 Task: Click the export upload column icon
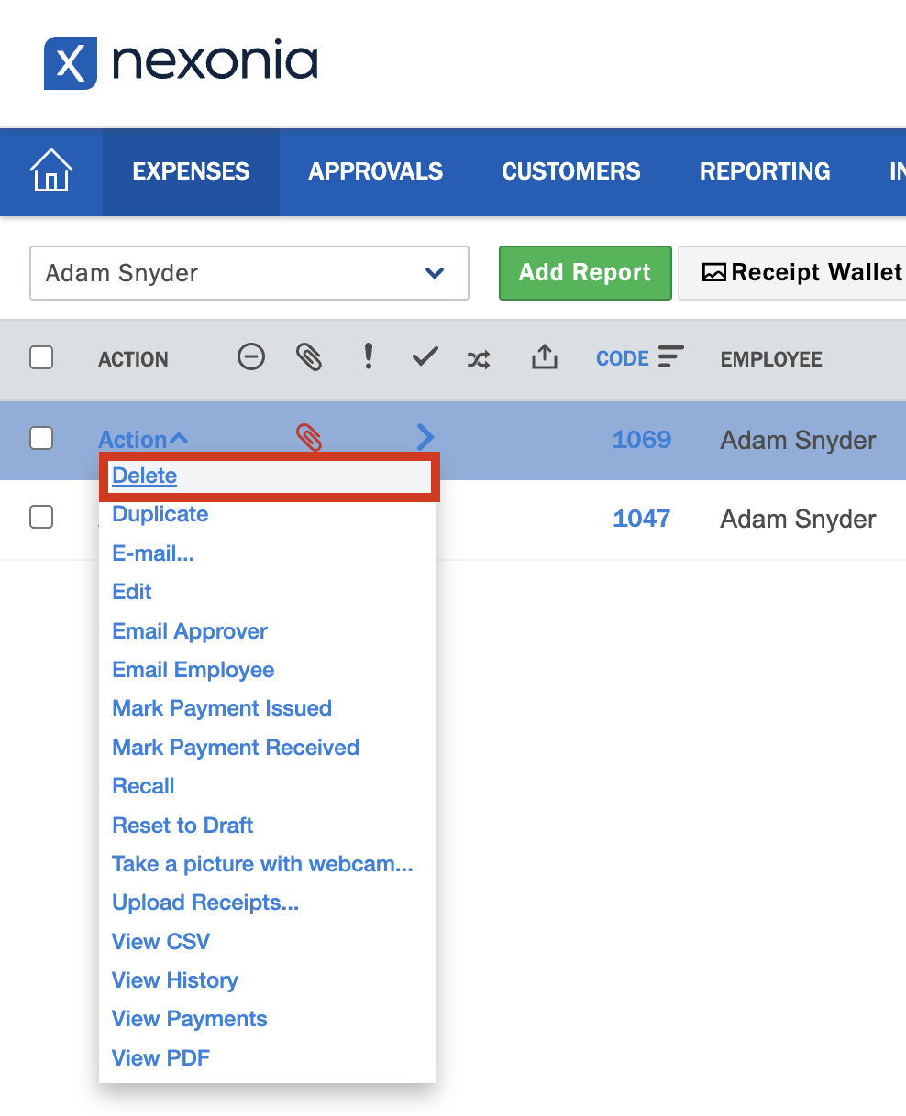point(544,357)
